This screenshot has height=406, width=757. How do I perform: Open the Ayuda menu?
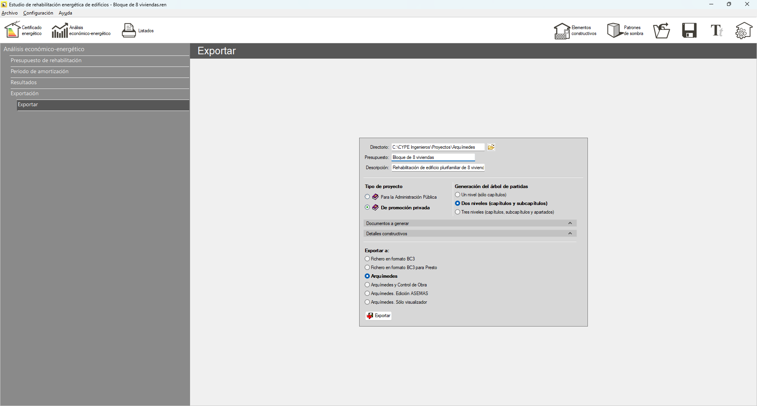pyautogui.click(x=65, y=13)
